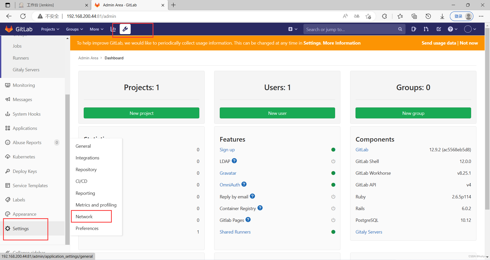The height and width of the screenshot is (260, 490).
Task: Select Preferences in Settings flyout
Action: tap(87, 228)
